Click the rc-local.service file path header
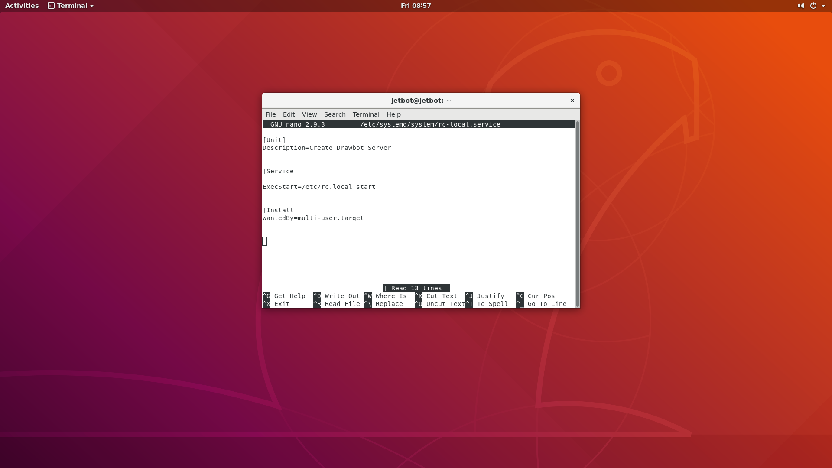The image size is (832, 468). click(430, 124)
